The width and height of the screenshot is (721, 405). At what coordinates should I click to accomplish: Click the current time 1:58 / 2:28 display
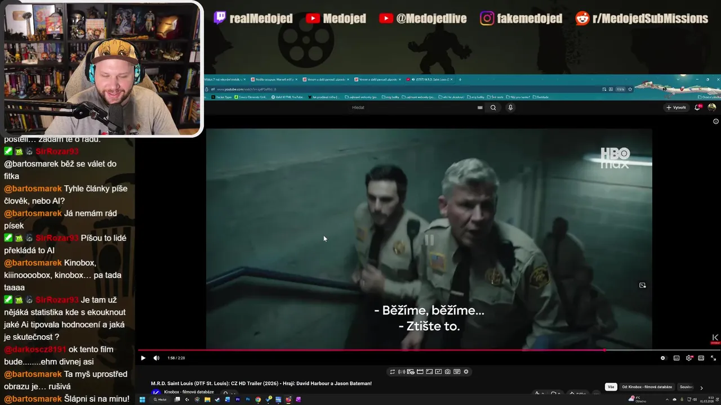tap(176, 358)
